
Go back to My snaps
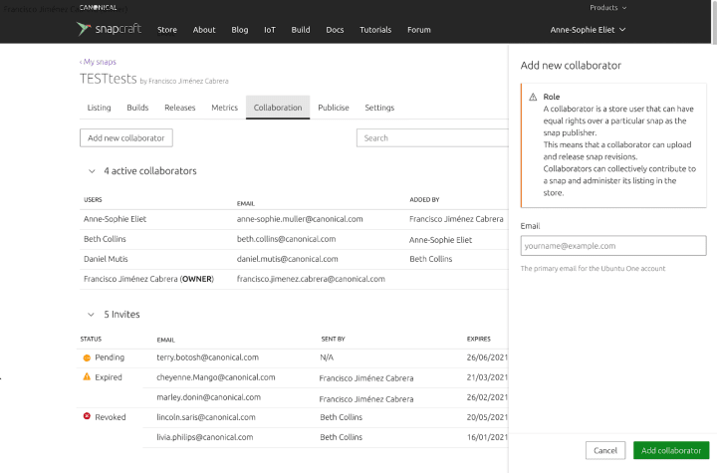[x=98, y=62]
